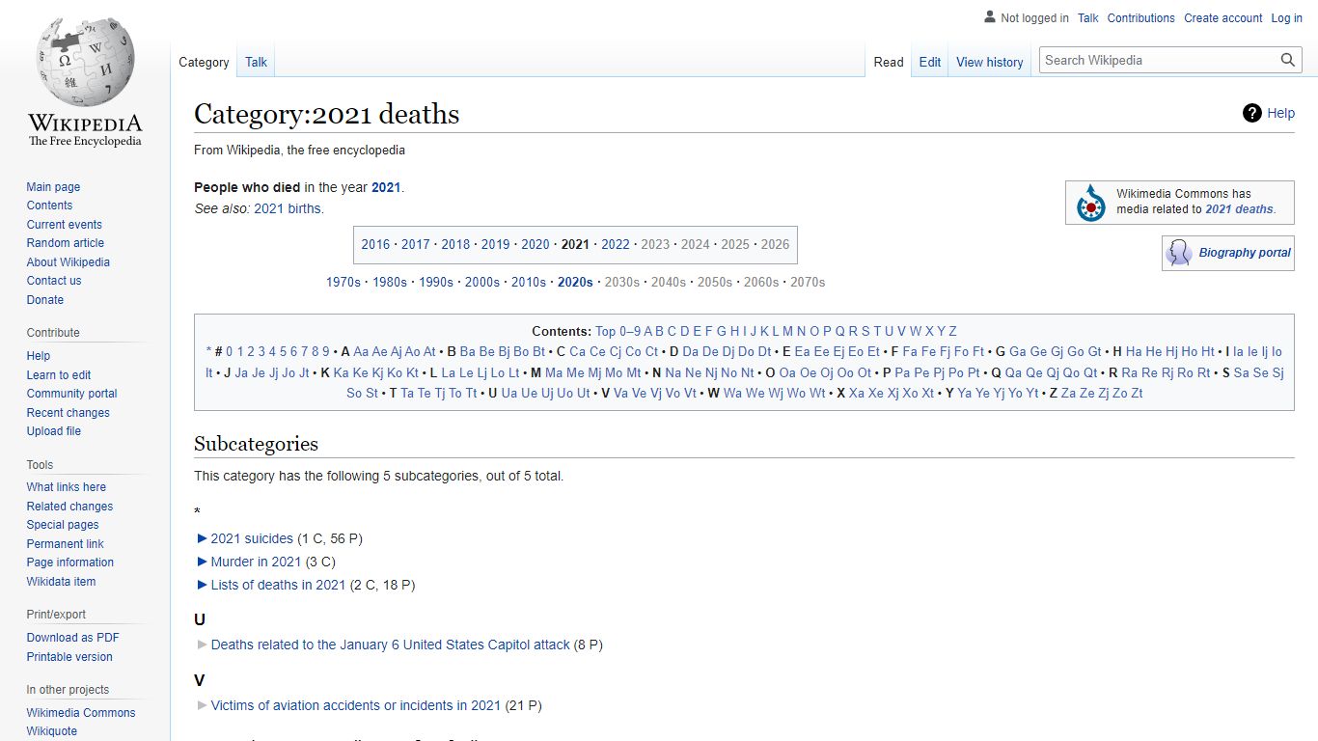Open the bold 2021 year link in the description
This screenshot has height=741, width=1318.
386,187
